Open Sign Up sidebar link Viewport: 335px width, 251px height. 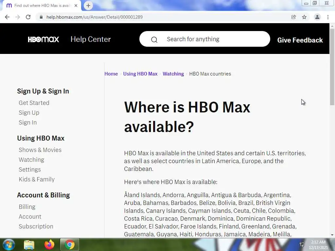(29, 113)
